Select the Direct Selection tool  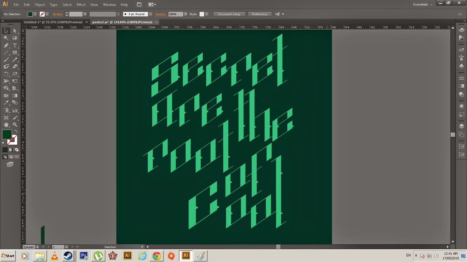click(x=15, y=31)
